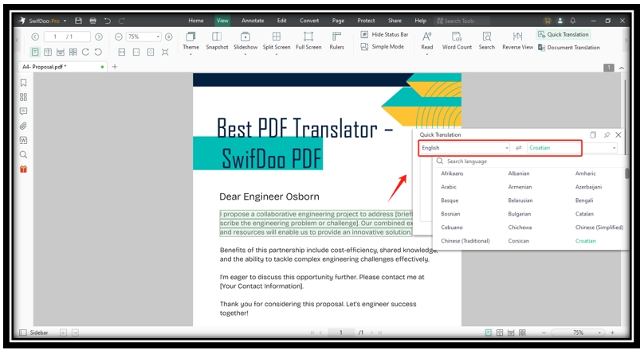Screen dimensions: 644x354
Task: Toggle Simple Mode
Action: tap(383, 47)
